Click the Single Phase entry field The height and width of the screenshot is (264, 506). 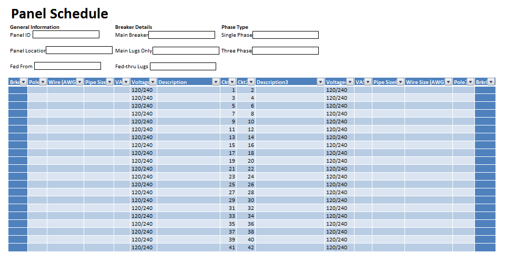[x=286, y=35]
